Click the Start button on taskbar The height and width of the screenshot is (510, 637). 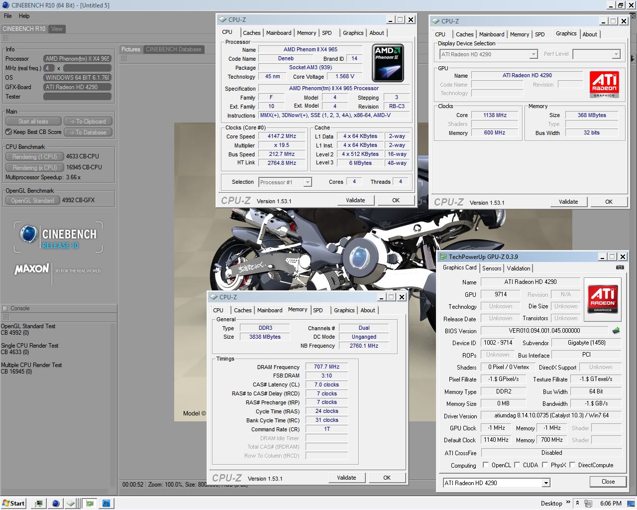coord(13,503)
